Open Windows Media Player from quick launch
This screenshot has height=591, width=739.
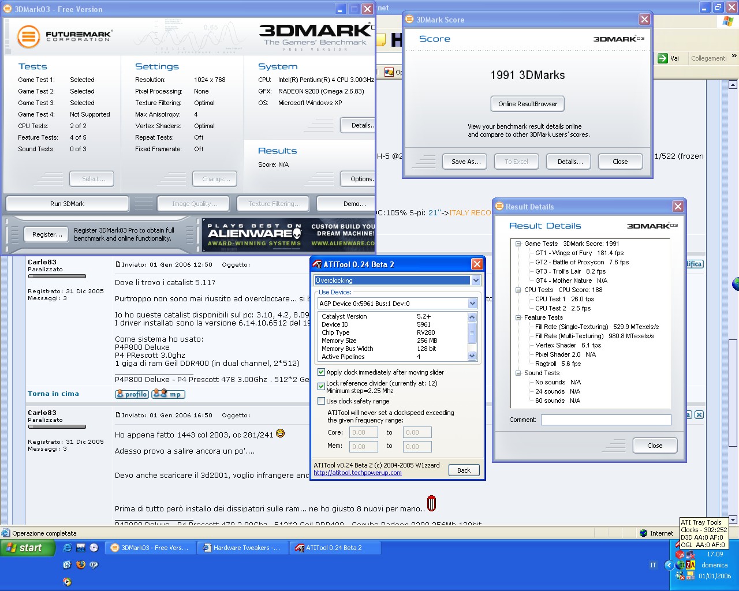(x=67, y=582)
